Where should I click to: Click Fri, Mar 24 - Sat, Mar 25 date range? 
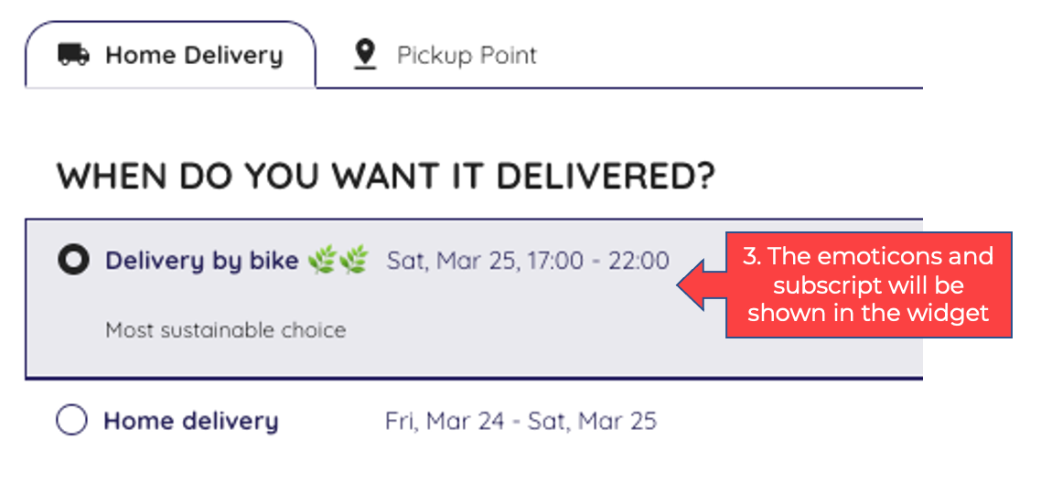point(521,422)
